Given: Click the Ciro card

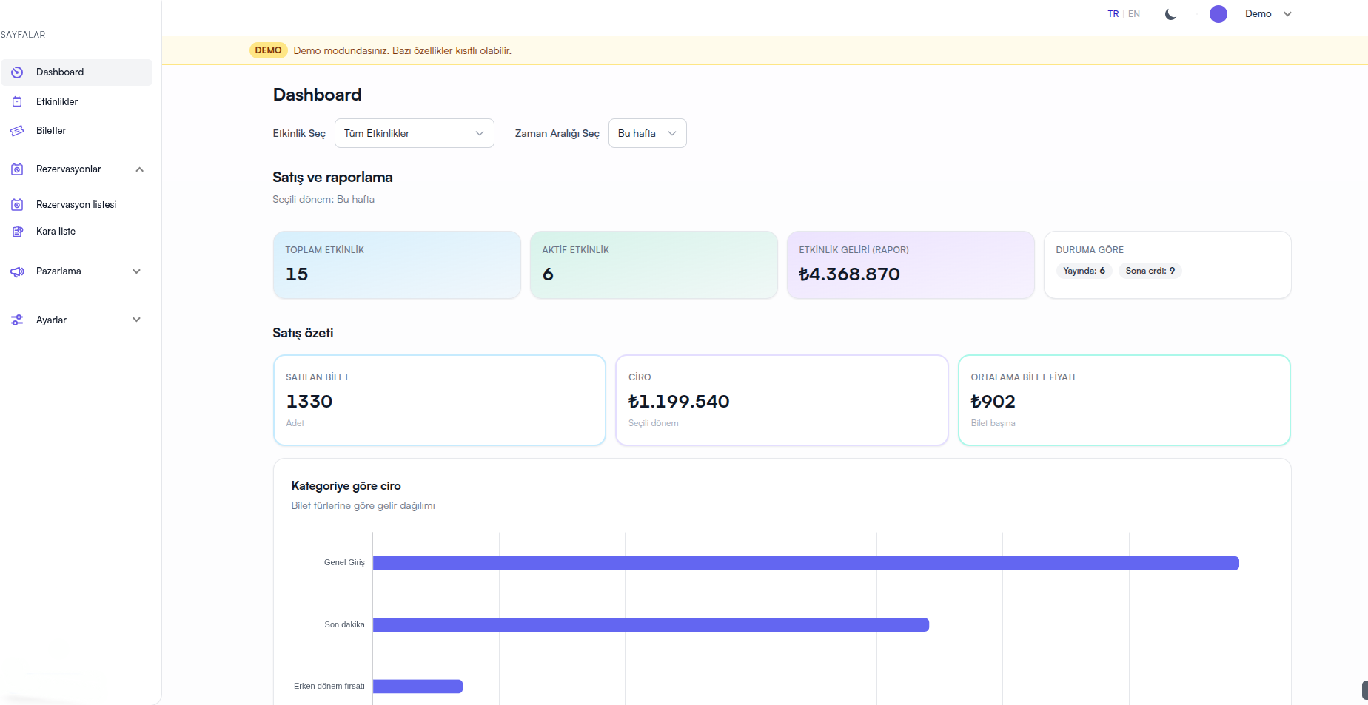Looking at the screenshot, I should pos(782,400).
